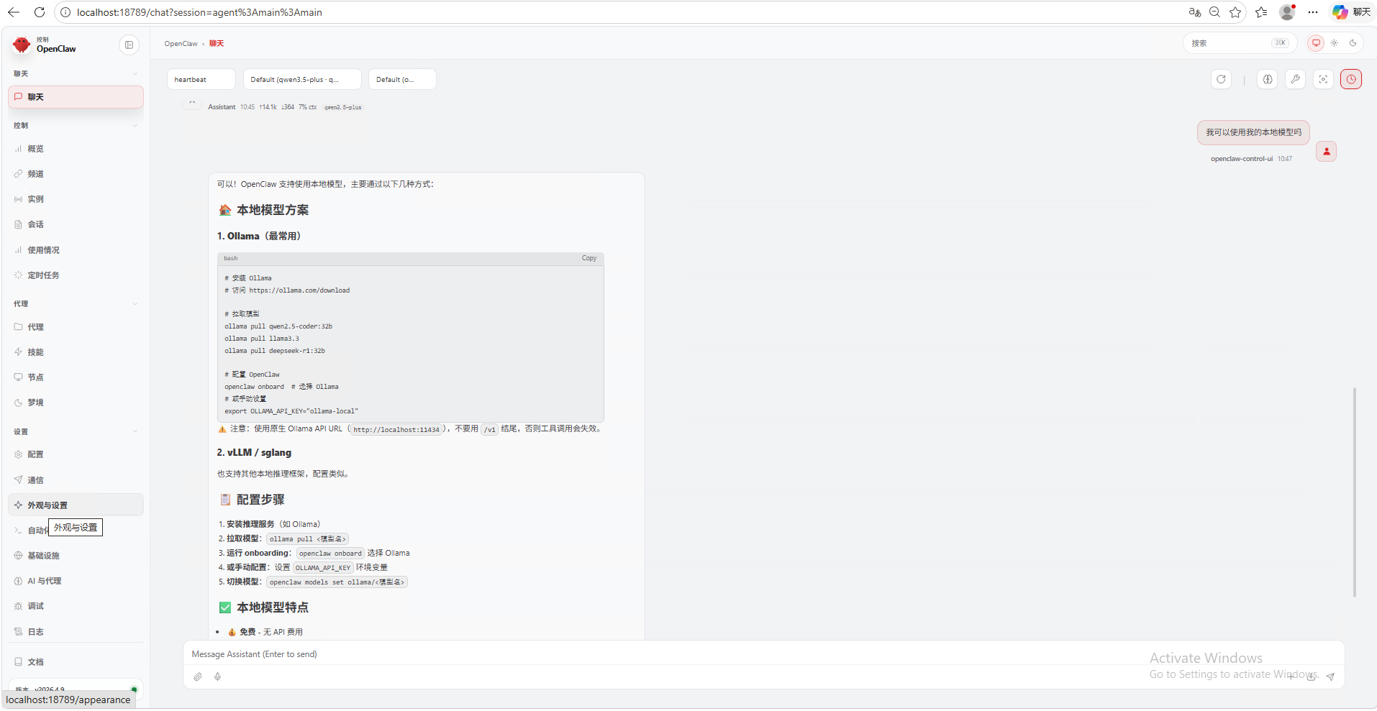Open the Default (o... dropdown
This screenshot has width=1377, height=711.
tap(402, 79)
